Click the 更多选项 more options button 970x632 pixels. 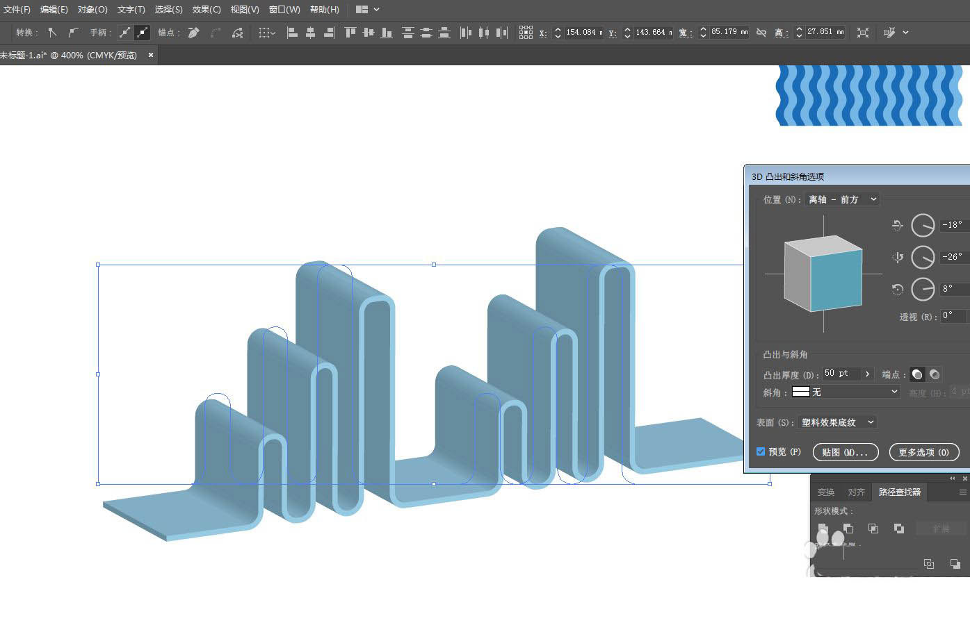point(924,452)
